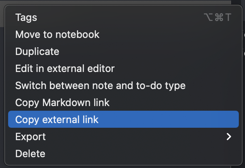Open the Tags menu entry
The image size is (245, 168).
123,17
